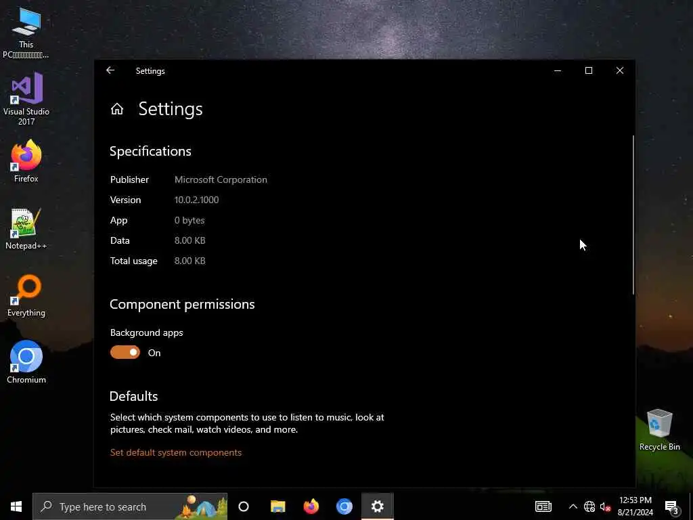Turn off Background apps toggle
693x520 pixels.
[125, 352]
